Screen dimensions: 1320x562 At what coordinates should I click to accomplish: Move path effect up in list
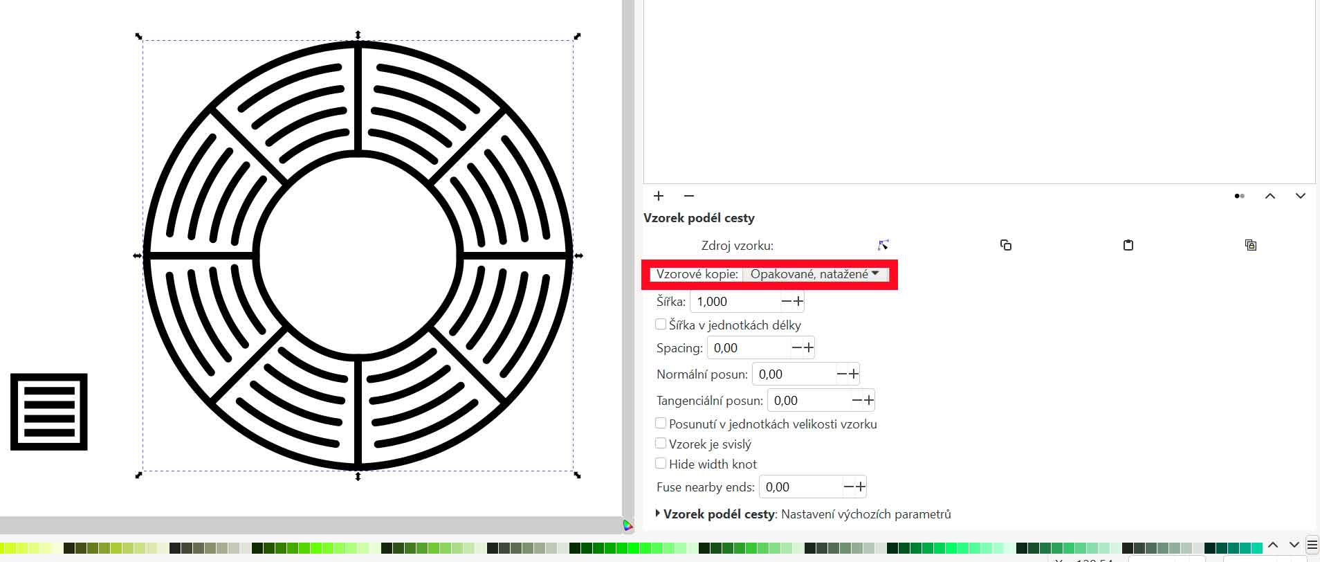(x=1270, y=196)
